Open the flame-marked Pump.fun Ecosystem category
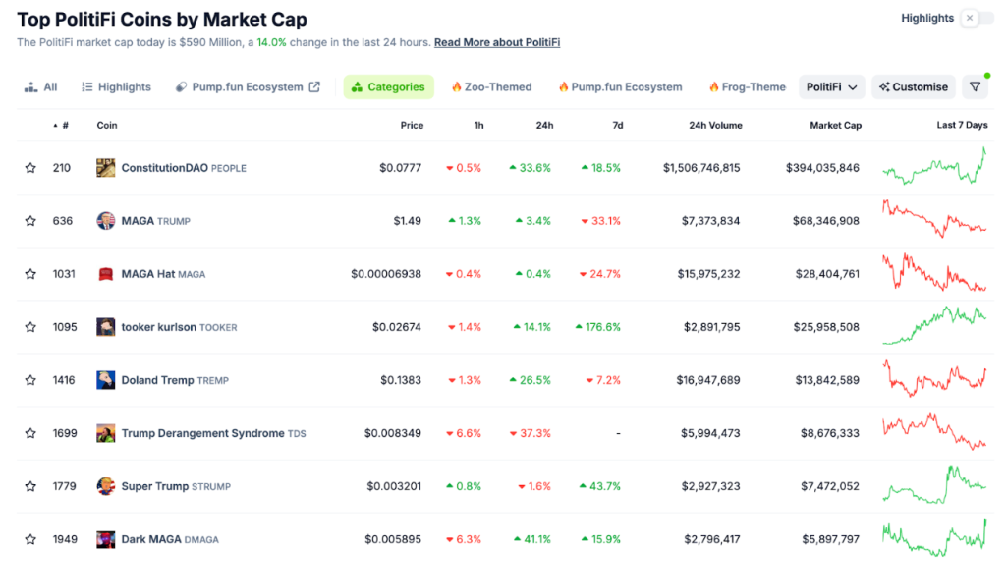Image resolution: width=1006 pixels, height=561 pixels. [620, 87]
